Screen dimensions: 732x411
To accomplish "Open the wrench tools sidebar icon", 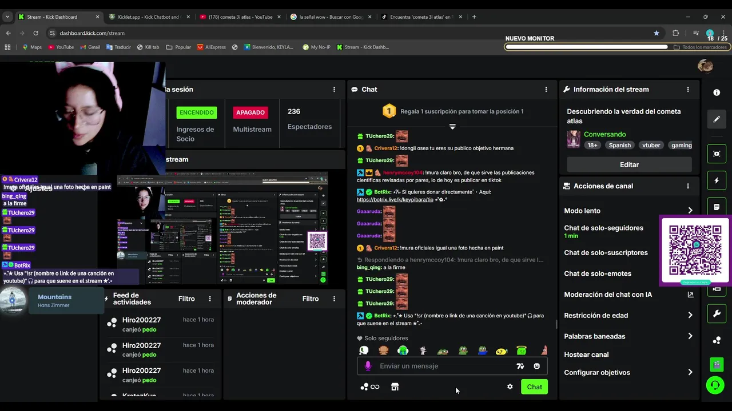I will (717, 313).
